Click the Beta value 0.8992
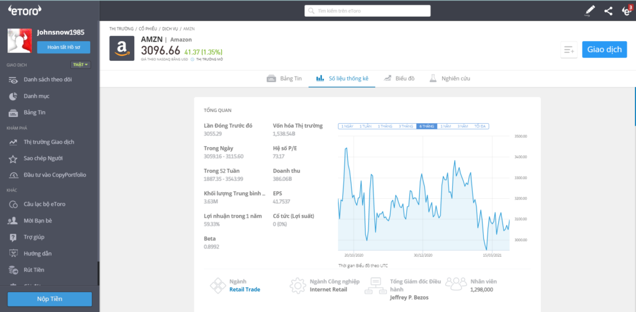636x312 pixels. click(x=211, y=246)
